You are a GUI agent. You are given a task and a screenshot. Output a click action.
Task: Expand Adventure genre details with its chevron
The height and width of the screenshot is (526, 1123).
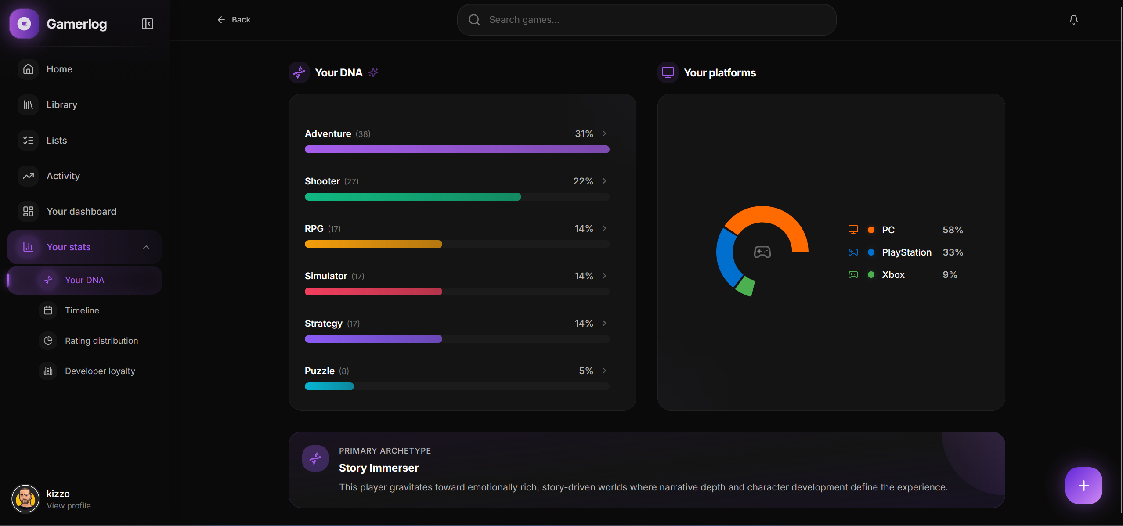point(603,133)
